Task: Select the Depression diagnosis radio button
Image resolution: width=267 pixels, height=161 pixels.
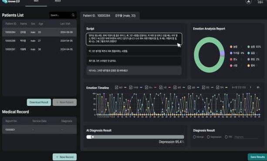Action: pyautogui.click(x=208, y=137)
